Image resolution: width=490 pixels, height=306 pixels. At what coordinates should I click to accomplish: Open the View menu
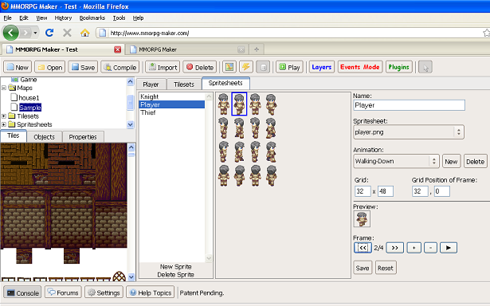(x=41, y=18)
